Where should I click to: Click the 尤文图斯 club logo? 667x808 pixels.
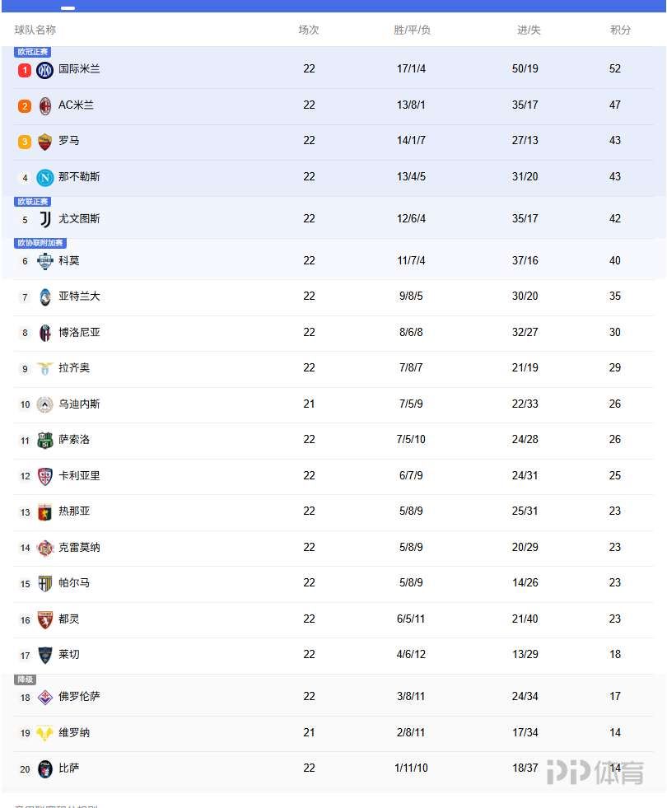pos(45,219)
